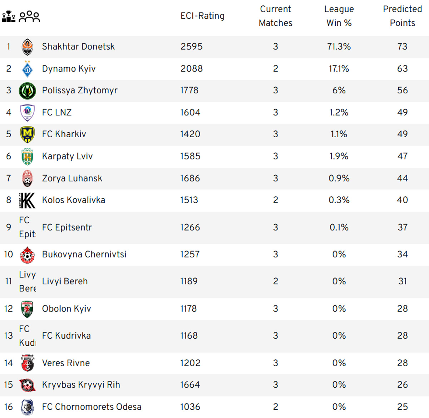429x418 pixels.
Task: Click the teams group icon in header
Action: (29, 16)
